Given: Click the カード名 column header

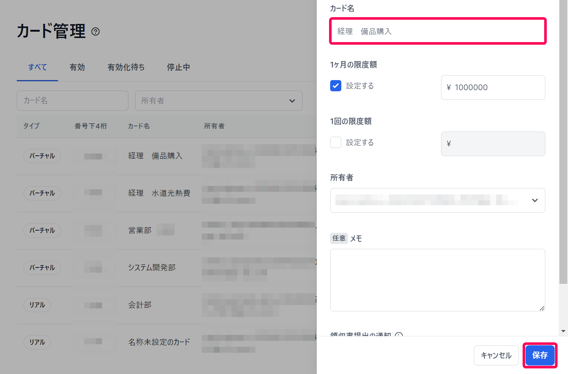Looking at the screenshot, I should click(139, 126).
